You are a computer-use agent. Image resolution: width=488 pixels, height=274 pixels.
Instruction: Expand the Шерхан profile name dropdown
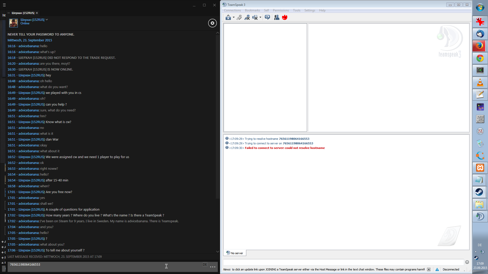click(47, 20)
